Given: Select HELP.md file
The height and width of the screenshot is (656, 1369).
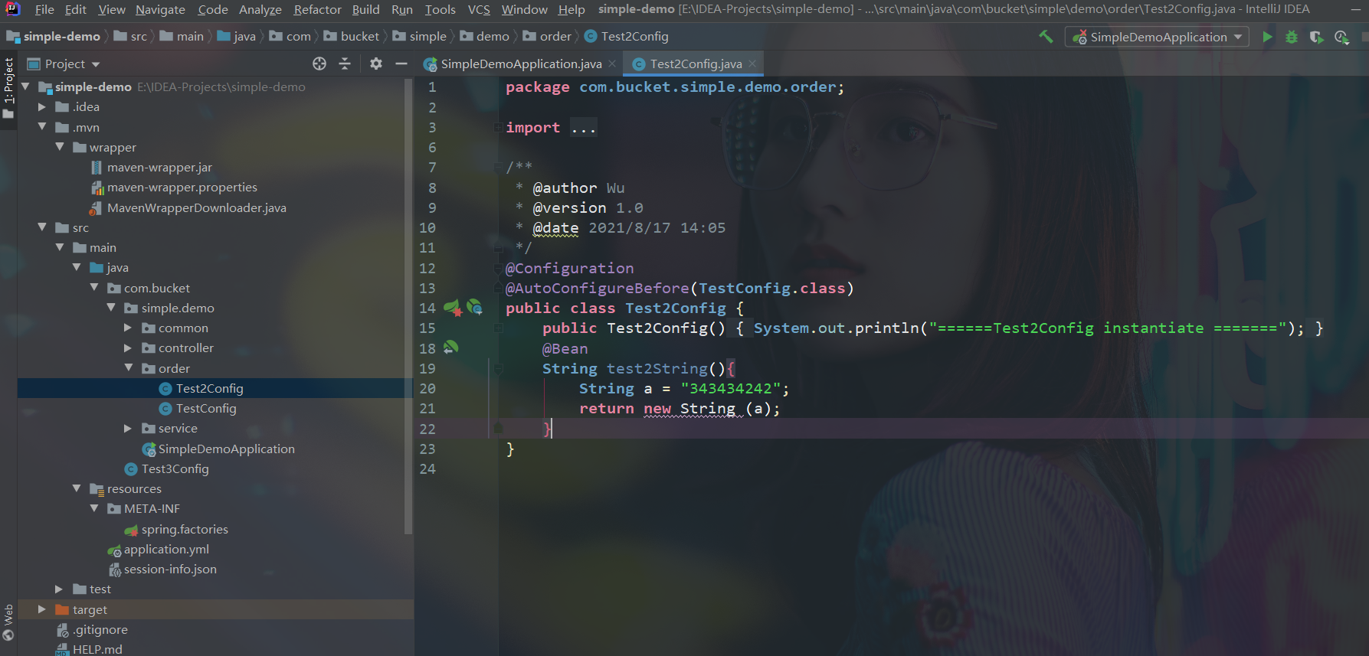Looking at the screenshot, I should [97, 649].
